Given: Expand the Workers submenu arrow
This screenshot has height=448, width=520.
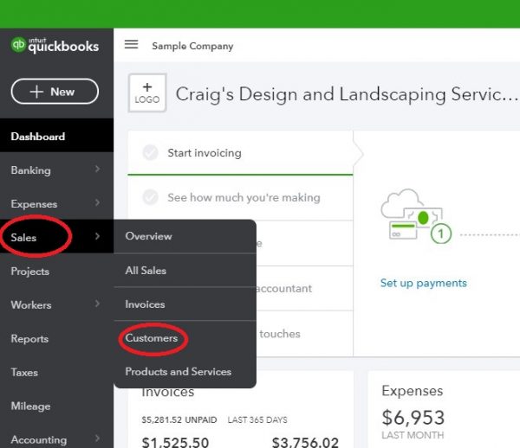Looking at the screenshot, I should pos(98,305).
